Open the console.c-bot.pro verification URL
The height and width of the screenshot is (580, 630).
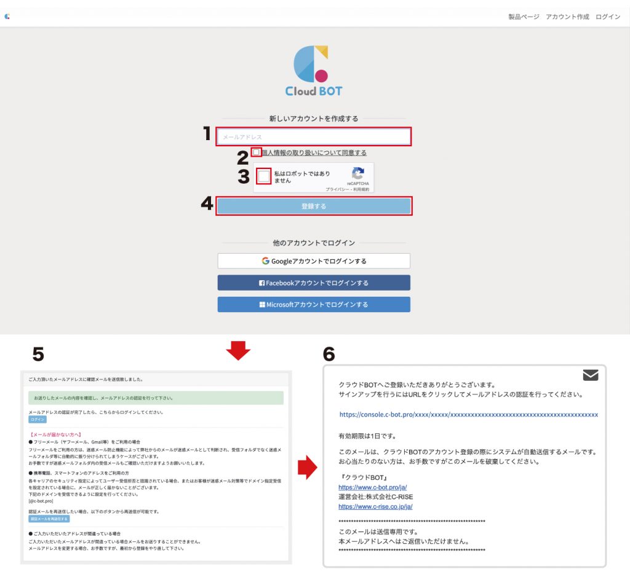(468, 415)
